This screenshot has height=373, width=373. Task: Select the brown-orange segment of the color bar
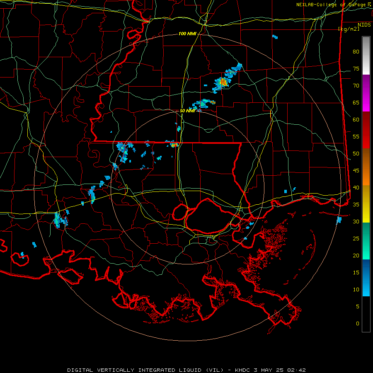pos(366,167)
